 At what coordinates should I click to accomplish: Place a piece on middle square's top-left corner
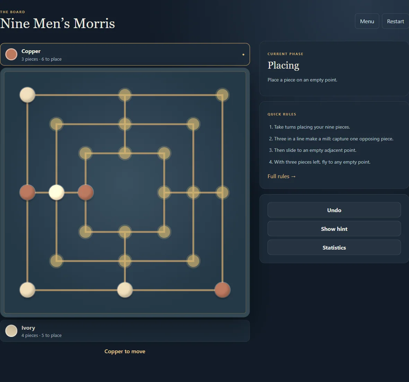[56, 124]
